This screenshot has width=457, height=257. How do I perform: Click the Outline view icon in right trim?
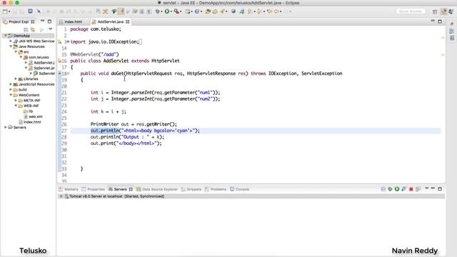coord(452,31)
